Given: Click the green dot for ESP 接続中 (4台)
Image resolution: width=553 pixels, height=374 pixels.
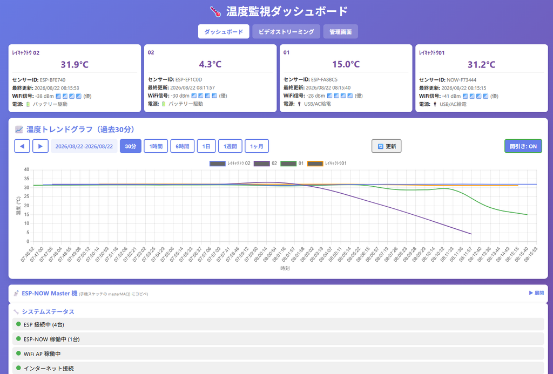Looking at the screenshot, I should click(19, 324).
